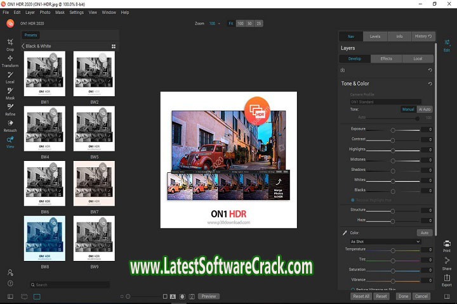Pick the white balance eyedropper

coord(345,233)
